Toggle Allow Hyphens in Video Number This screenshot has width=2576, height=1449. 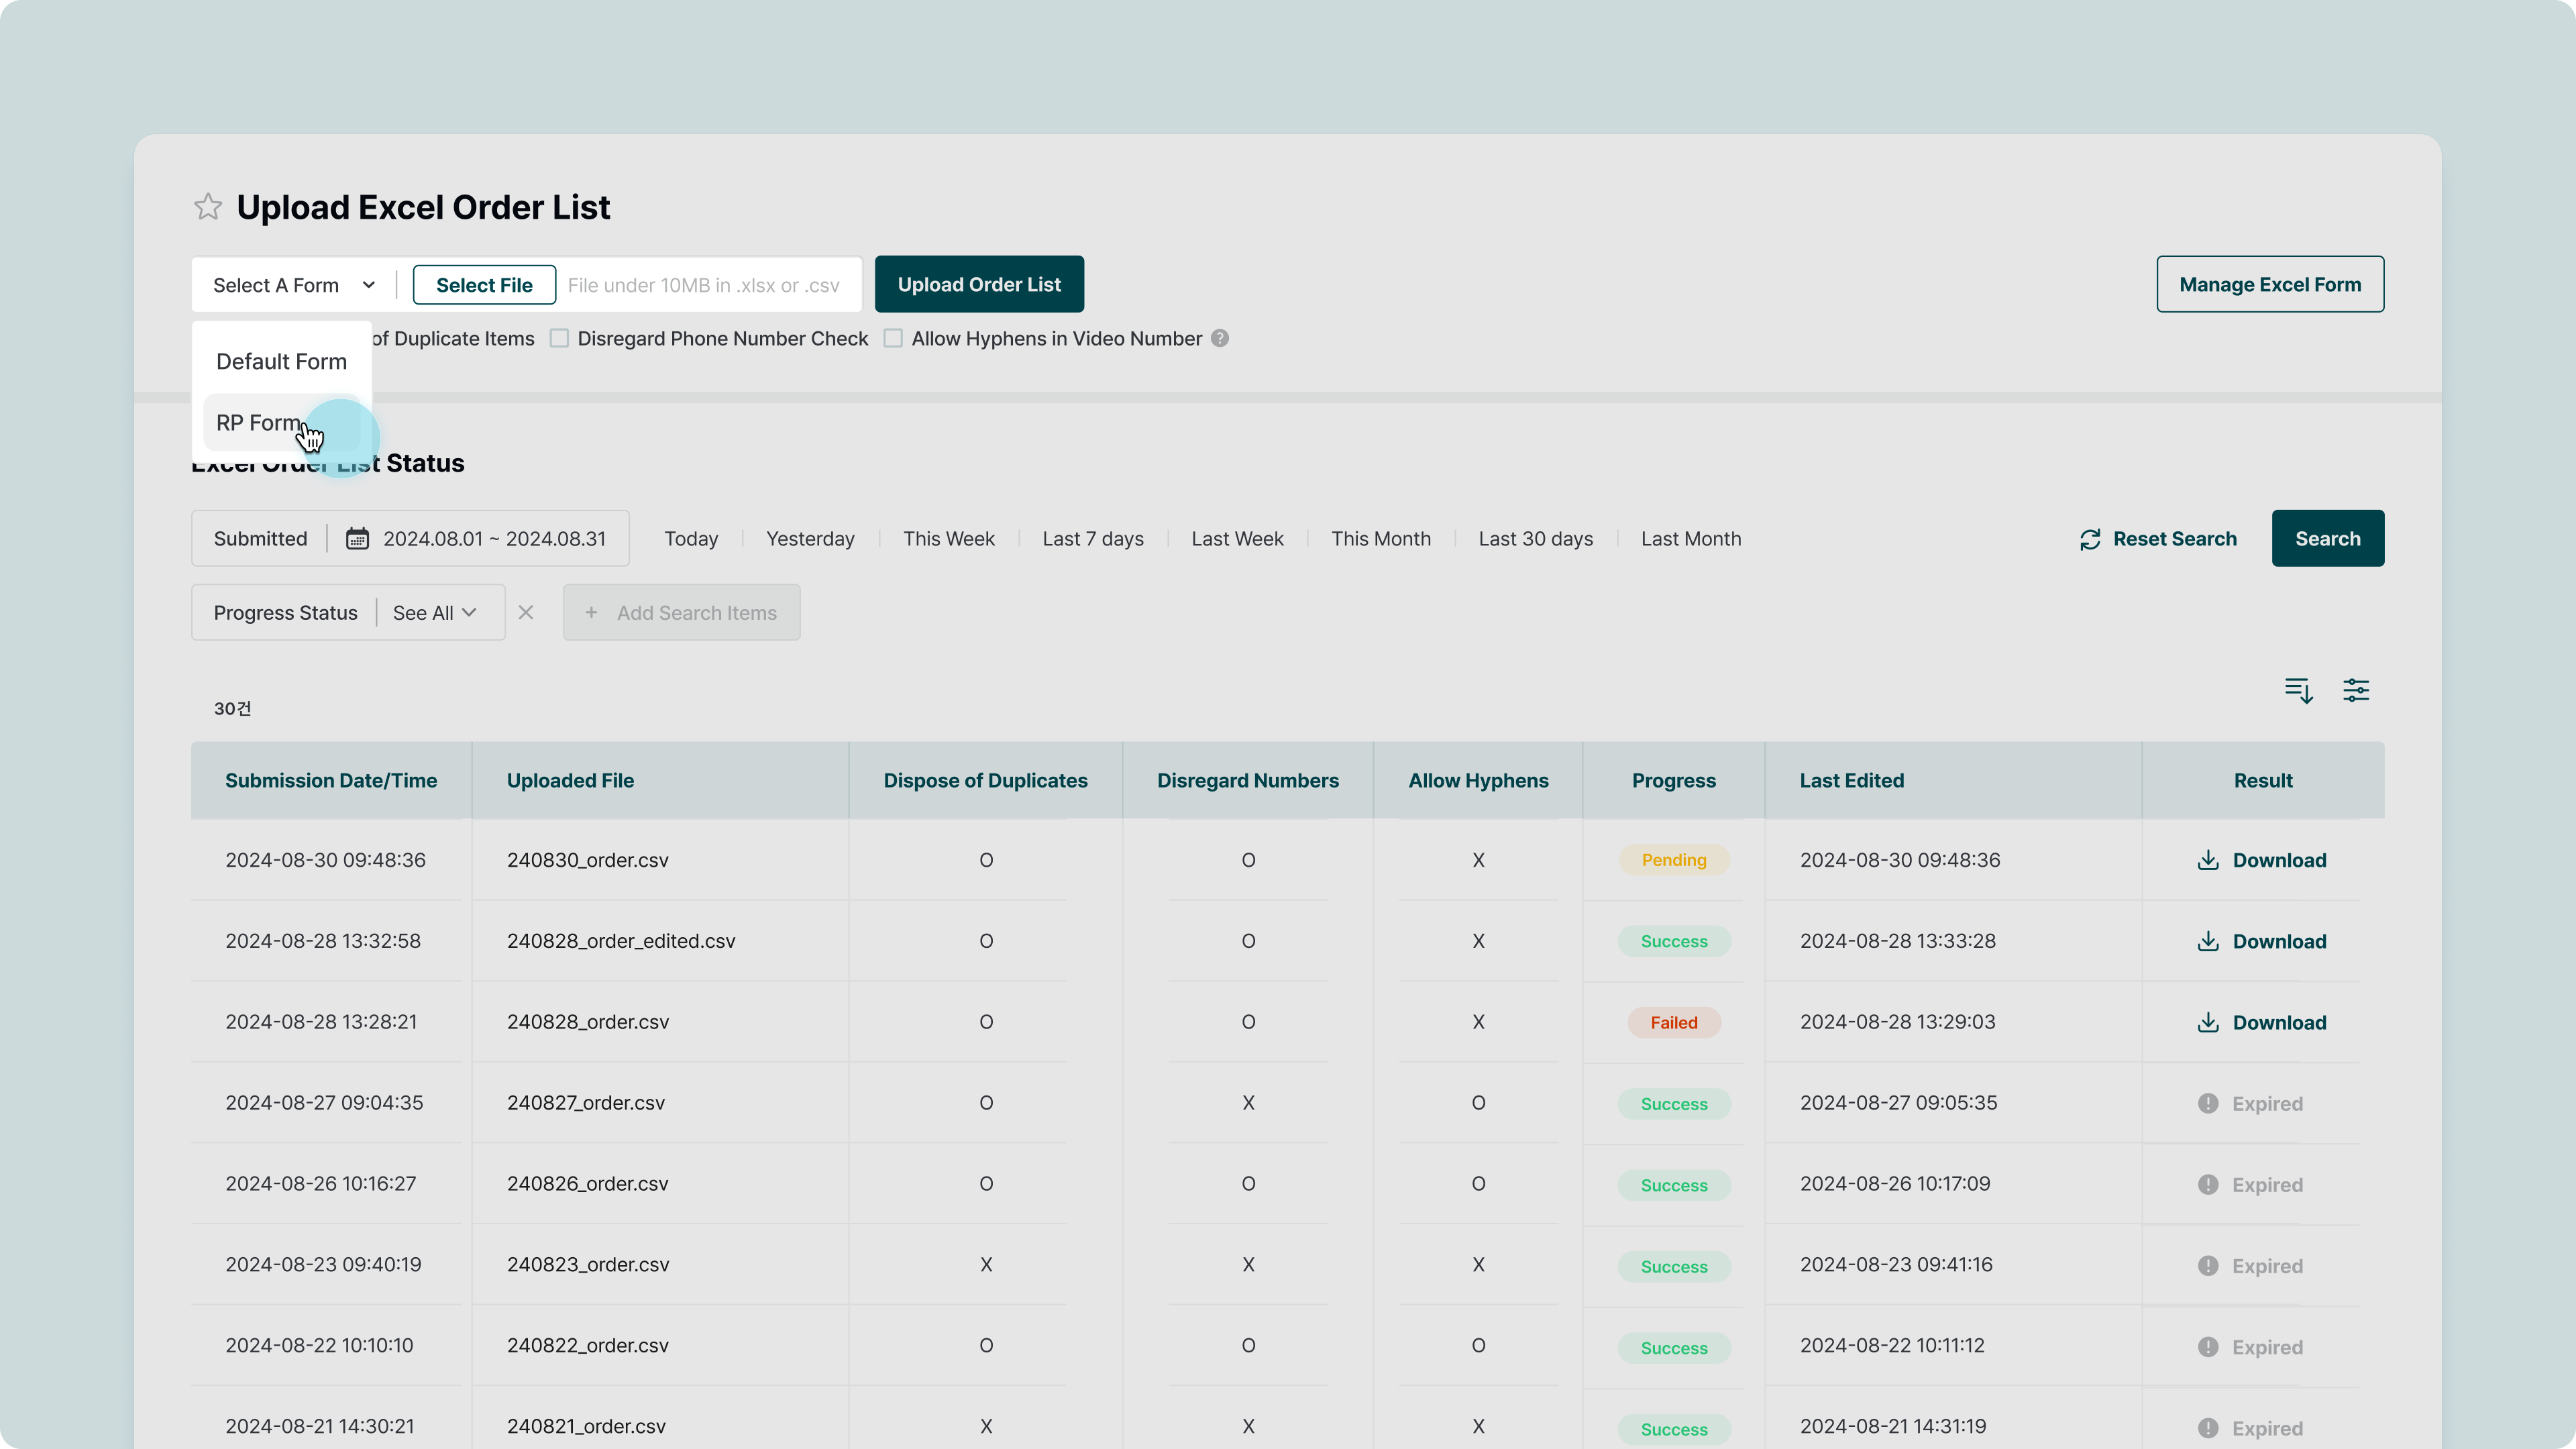(x=893, y=339)
